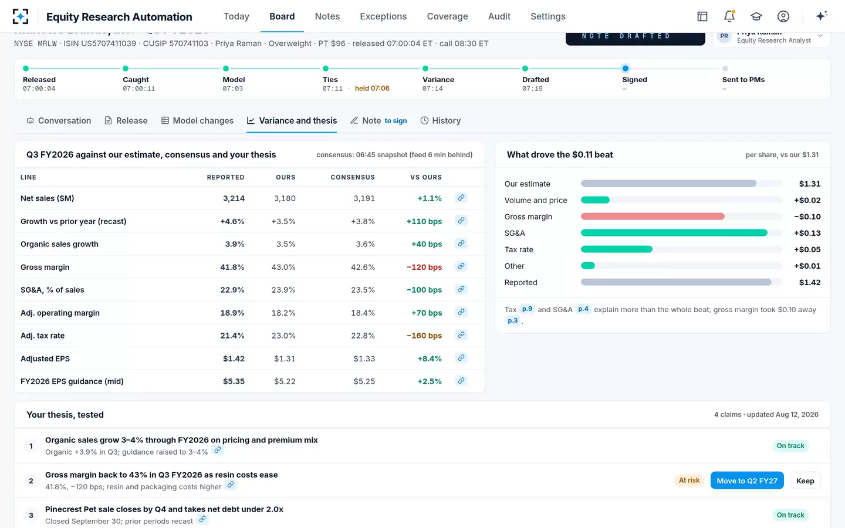Open source link for Gross margin row
Image resolution: width=845 pixels, height=528 pixels.
click(x=461, y=266)
